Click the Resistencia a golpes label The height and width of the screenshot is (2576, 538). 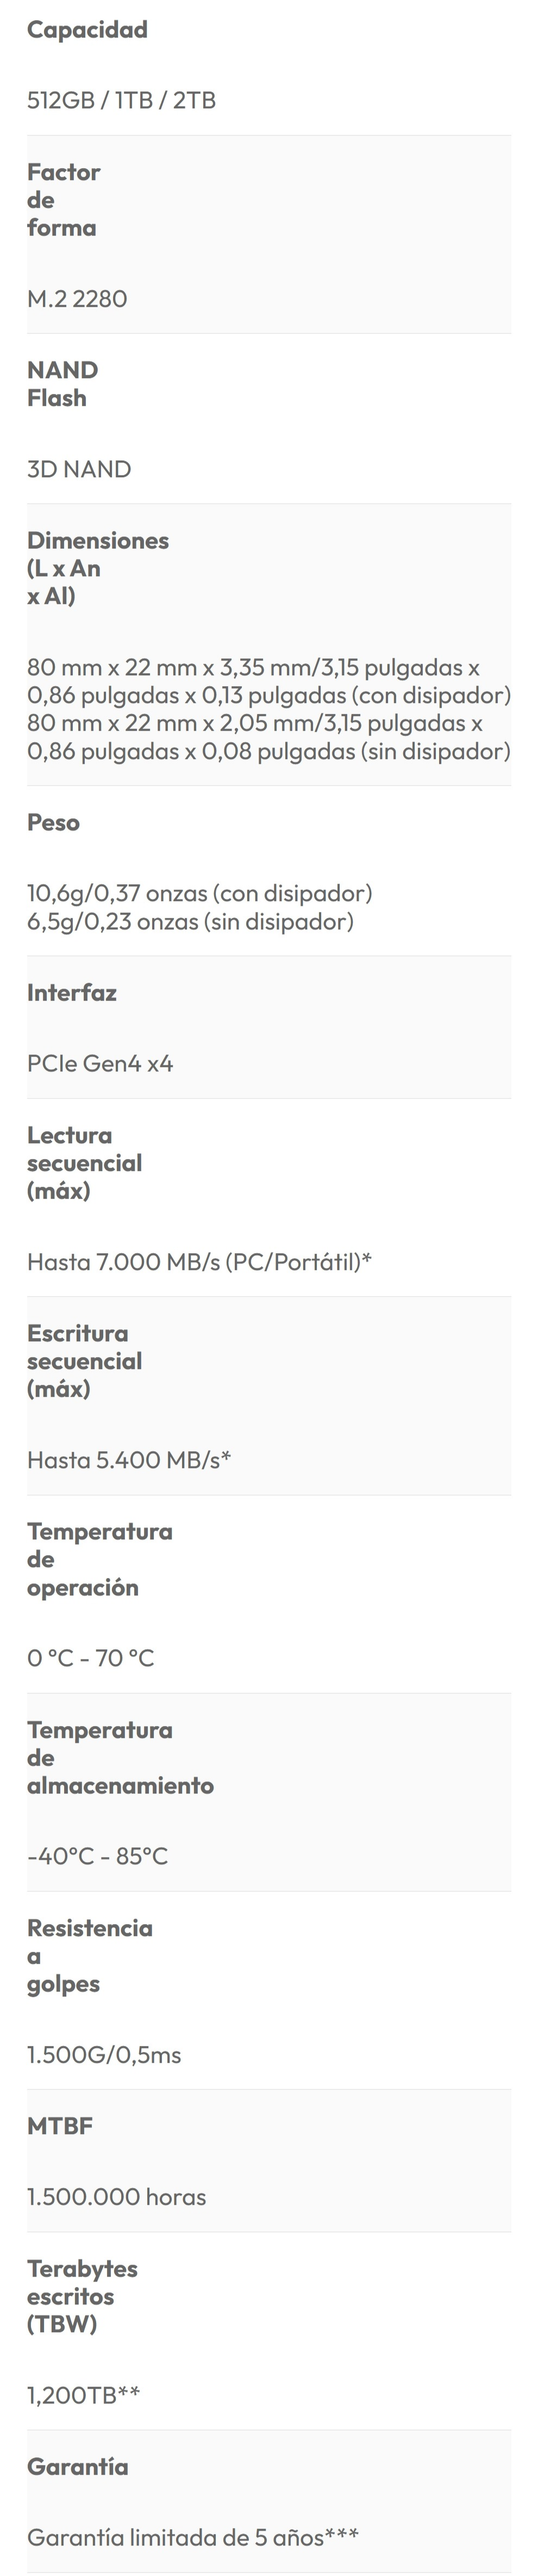click(x=89, y=1956)
